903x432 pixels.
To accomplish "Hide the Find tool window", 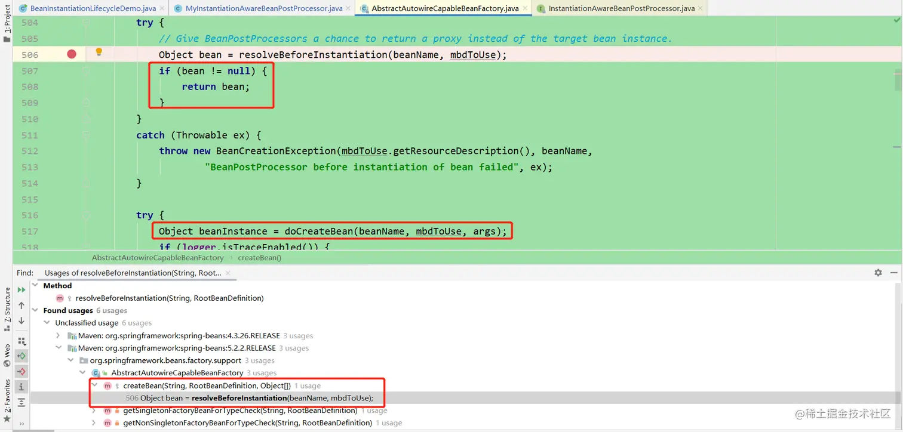I will pos(895,273).
